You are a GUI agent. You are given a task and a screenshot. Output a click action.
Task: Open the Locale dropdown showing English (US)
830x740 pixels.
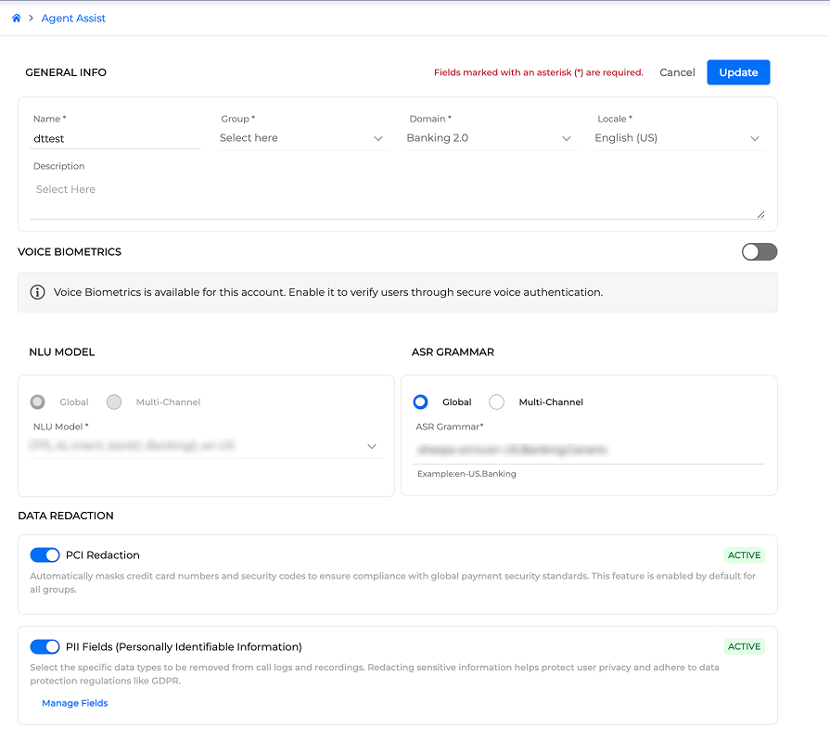[680, 138]
